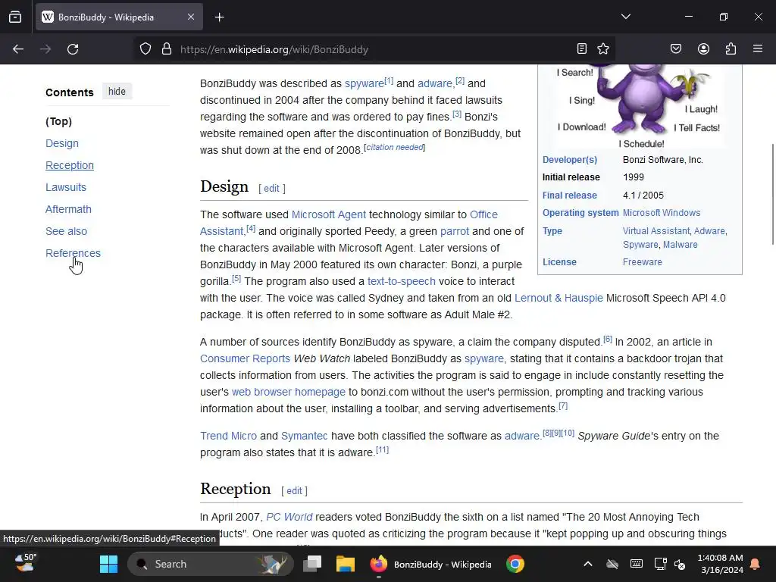Viewport: 776px width, 582px height.
Task: Open the Symantec link
Action: coord(305,436)
